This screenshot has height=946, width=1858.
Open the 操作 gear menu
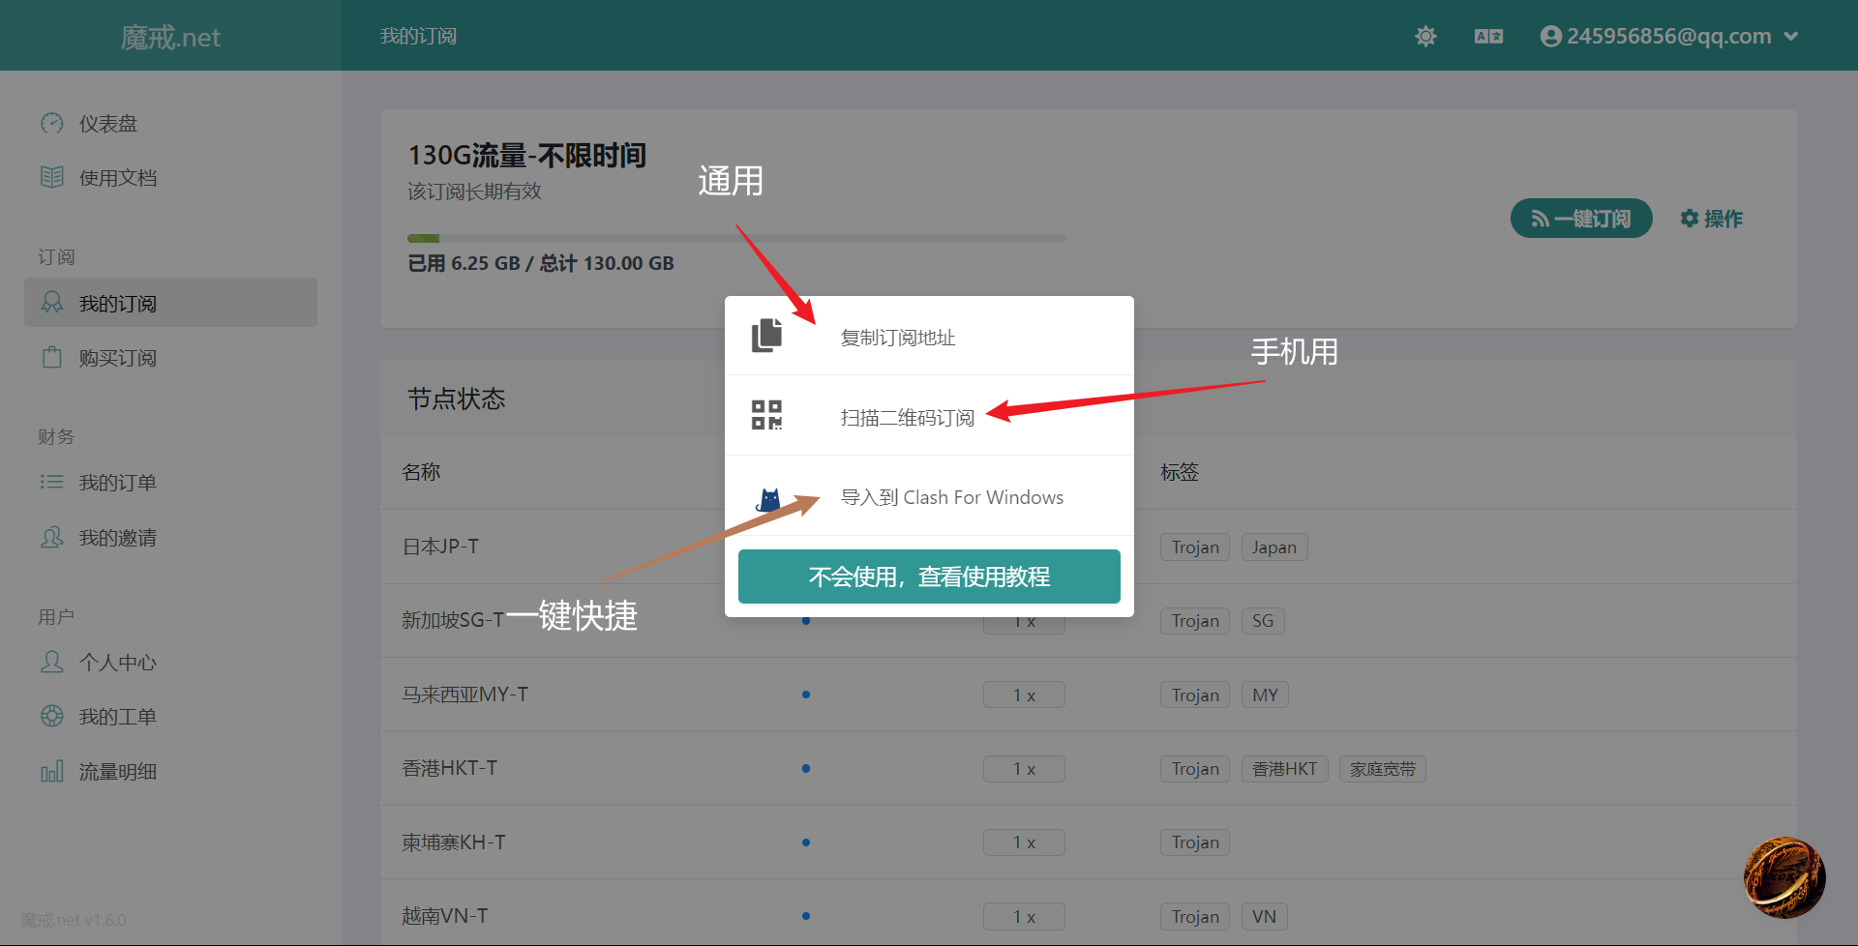1712,219
